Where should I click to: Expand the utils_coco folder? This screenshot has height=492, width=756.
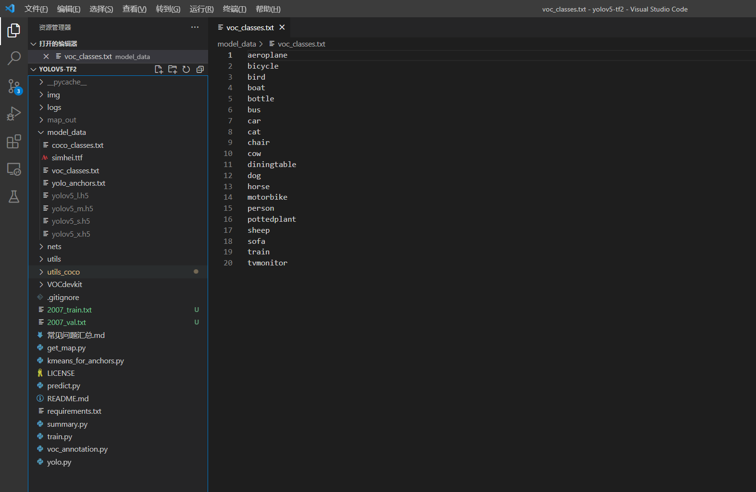point(41,272)
